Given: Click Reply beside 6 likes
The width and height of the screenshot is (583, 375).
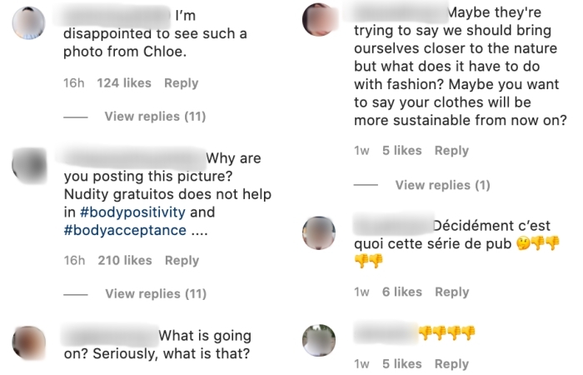Looking at the screenshot, I should [x=451, y=292].
